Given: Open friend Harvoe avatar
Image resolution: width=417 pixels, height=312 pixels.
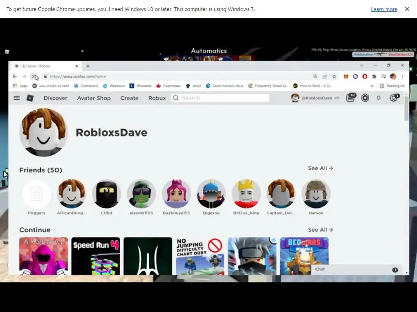Looking at the screenshot, I should [x=316, y=194].
